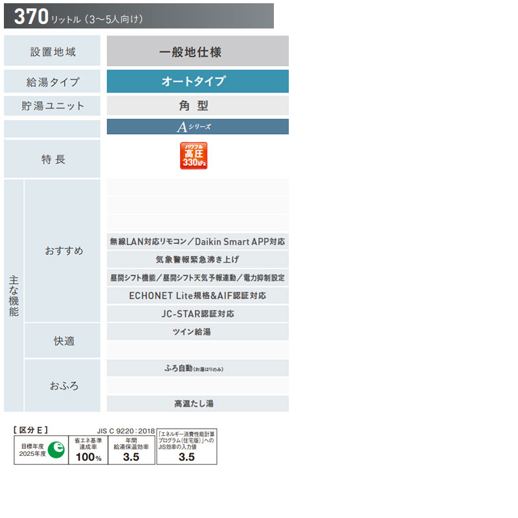518x518 pixels.
Task: Select the ツイン給湯 feature row
Action: (x=197, y=332)
